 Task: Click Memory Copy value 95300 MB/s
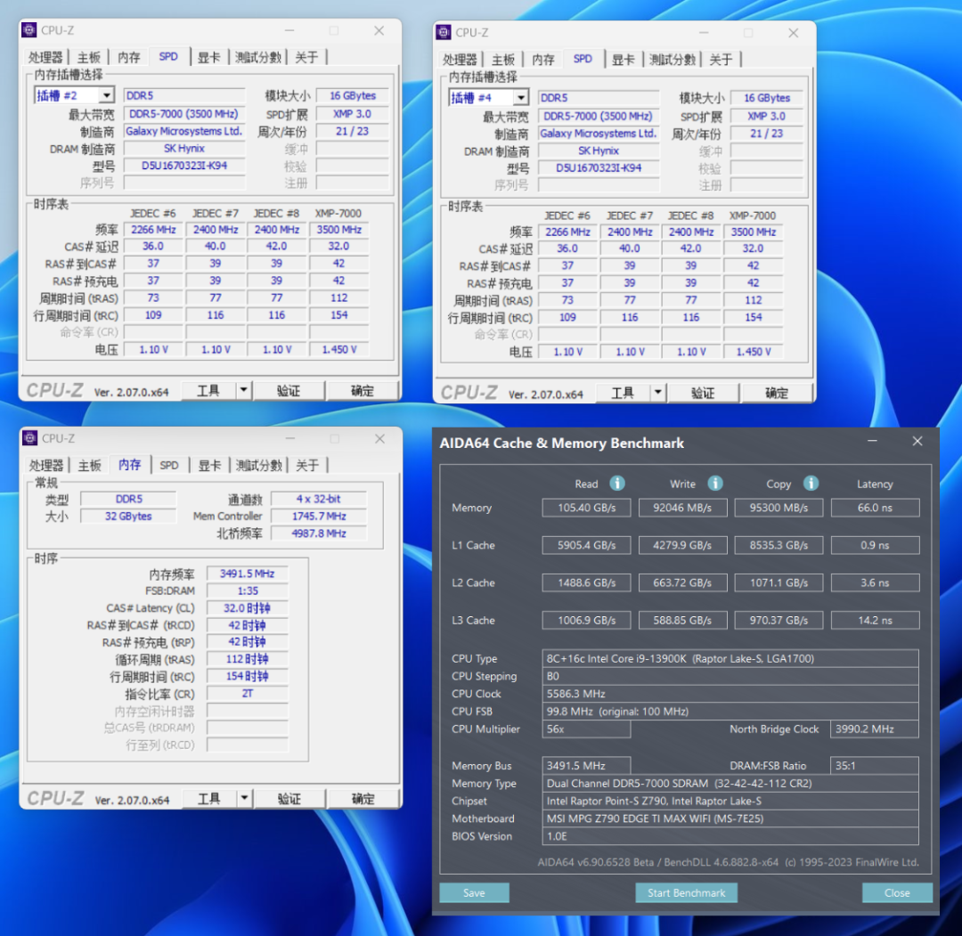779,508
